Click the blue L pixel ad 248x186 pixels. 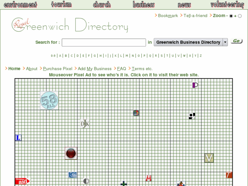18,138
